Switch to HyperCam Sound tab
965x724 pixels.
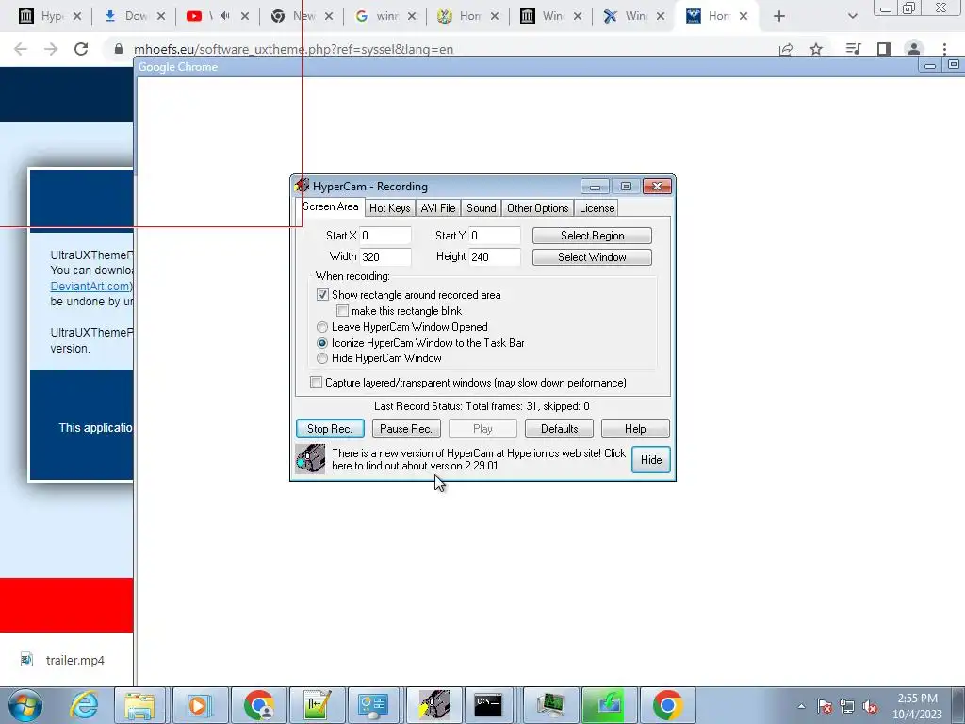[482, 208]
